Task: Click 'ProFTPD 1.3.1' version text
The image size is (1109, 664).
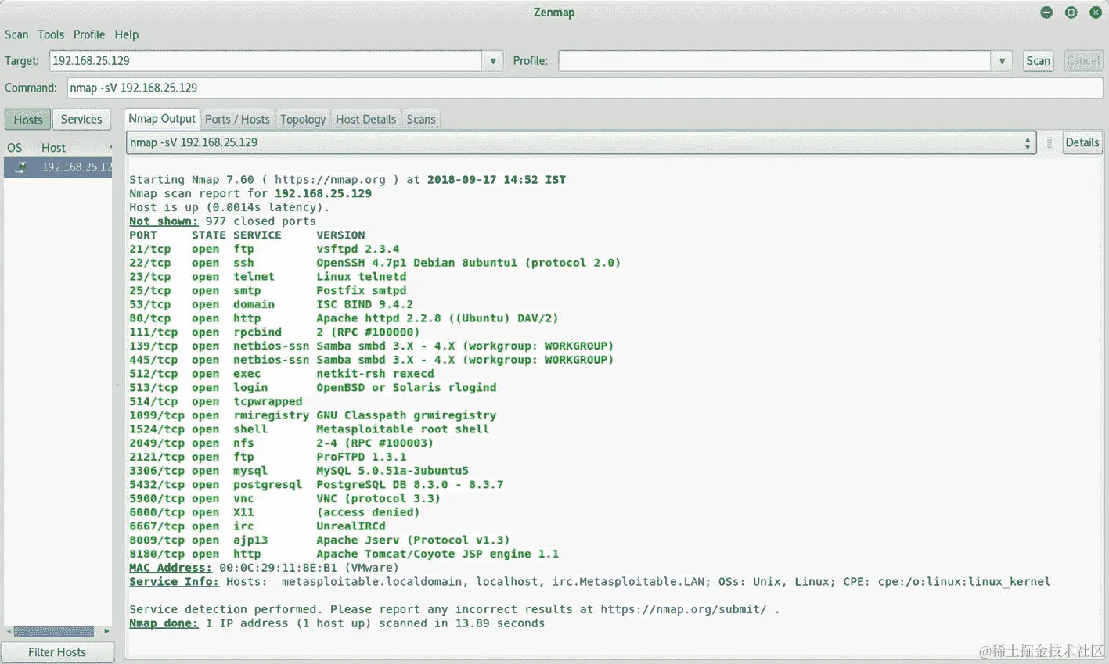Action: 361,457
